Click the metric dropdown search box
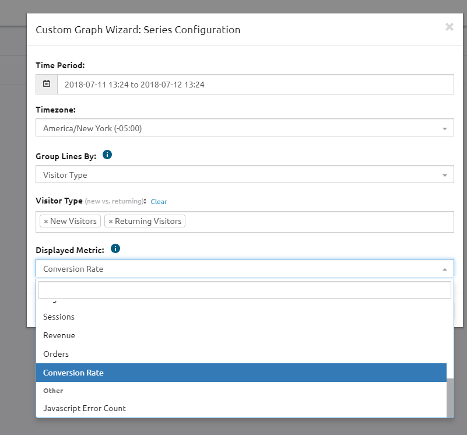Screen dimensions: 467x435 pos(245,290)
